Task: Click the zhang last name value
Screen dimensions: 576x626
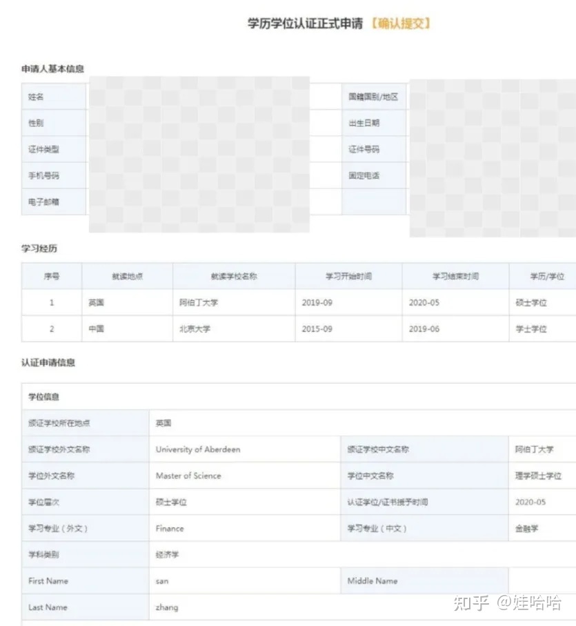Action: pos(167,607)
